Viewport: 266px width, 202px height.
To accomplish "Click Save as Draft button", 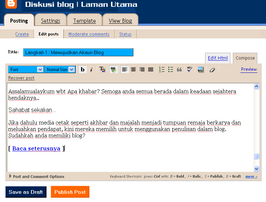I will coord(26,192).
